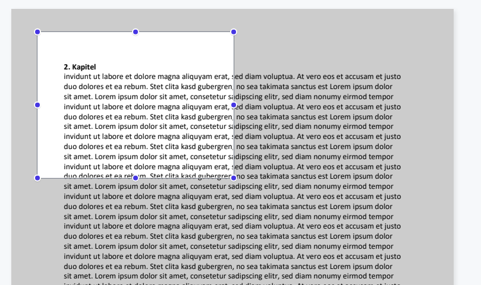Click the '2. Kapitel' heading
The width and height of the screenshot is (481, 285).
[80, 67]
